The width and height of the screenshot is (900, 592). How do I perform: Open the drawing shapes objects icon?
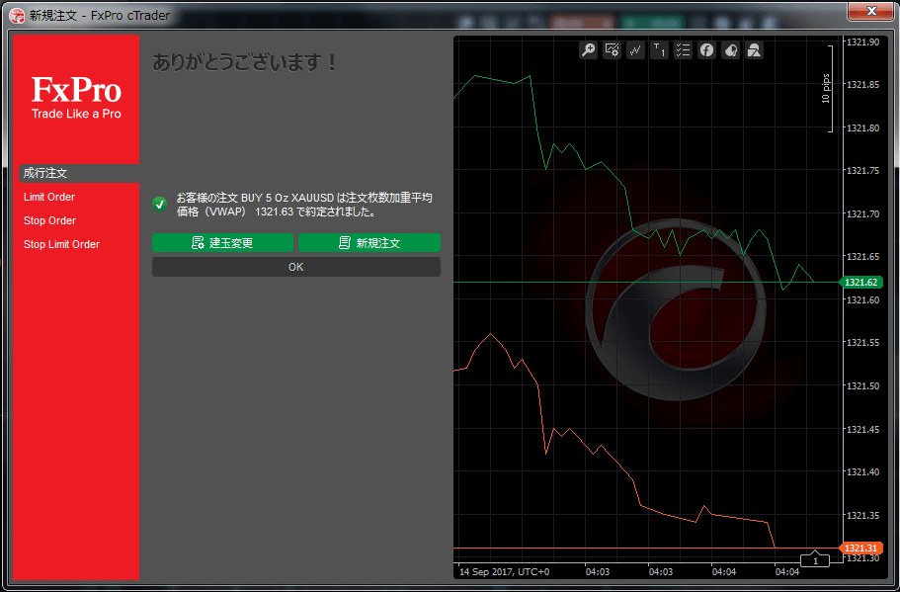point(754,50)
